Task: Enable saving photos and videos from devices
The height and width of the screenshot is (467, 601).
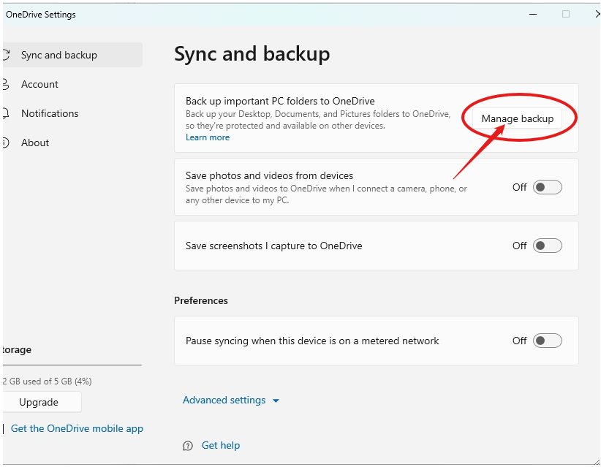Action: pos(547,187)
